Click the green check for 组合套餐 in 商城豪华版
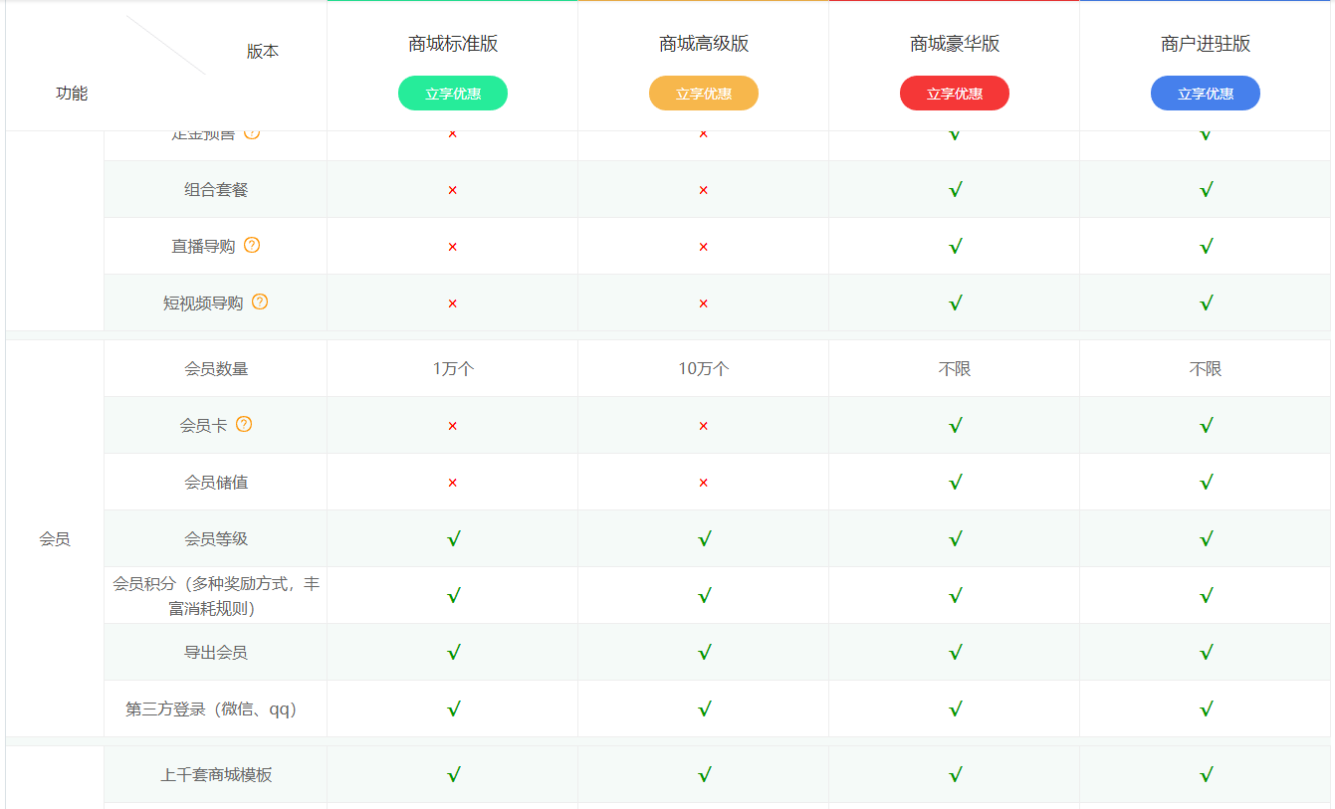 (956, 190)
